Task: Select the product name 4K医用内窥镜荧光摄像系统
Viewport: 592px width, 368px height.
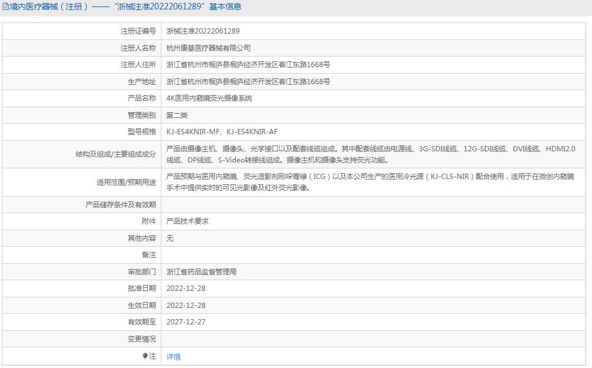Action: coord(209,98)
